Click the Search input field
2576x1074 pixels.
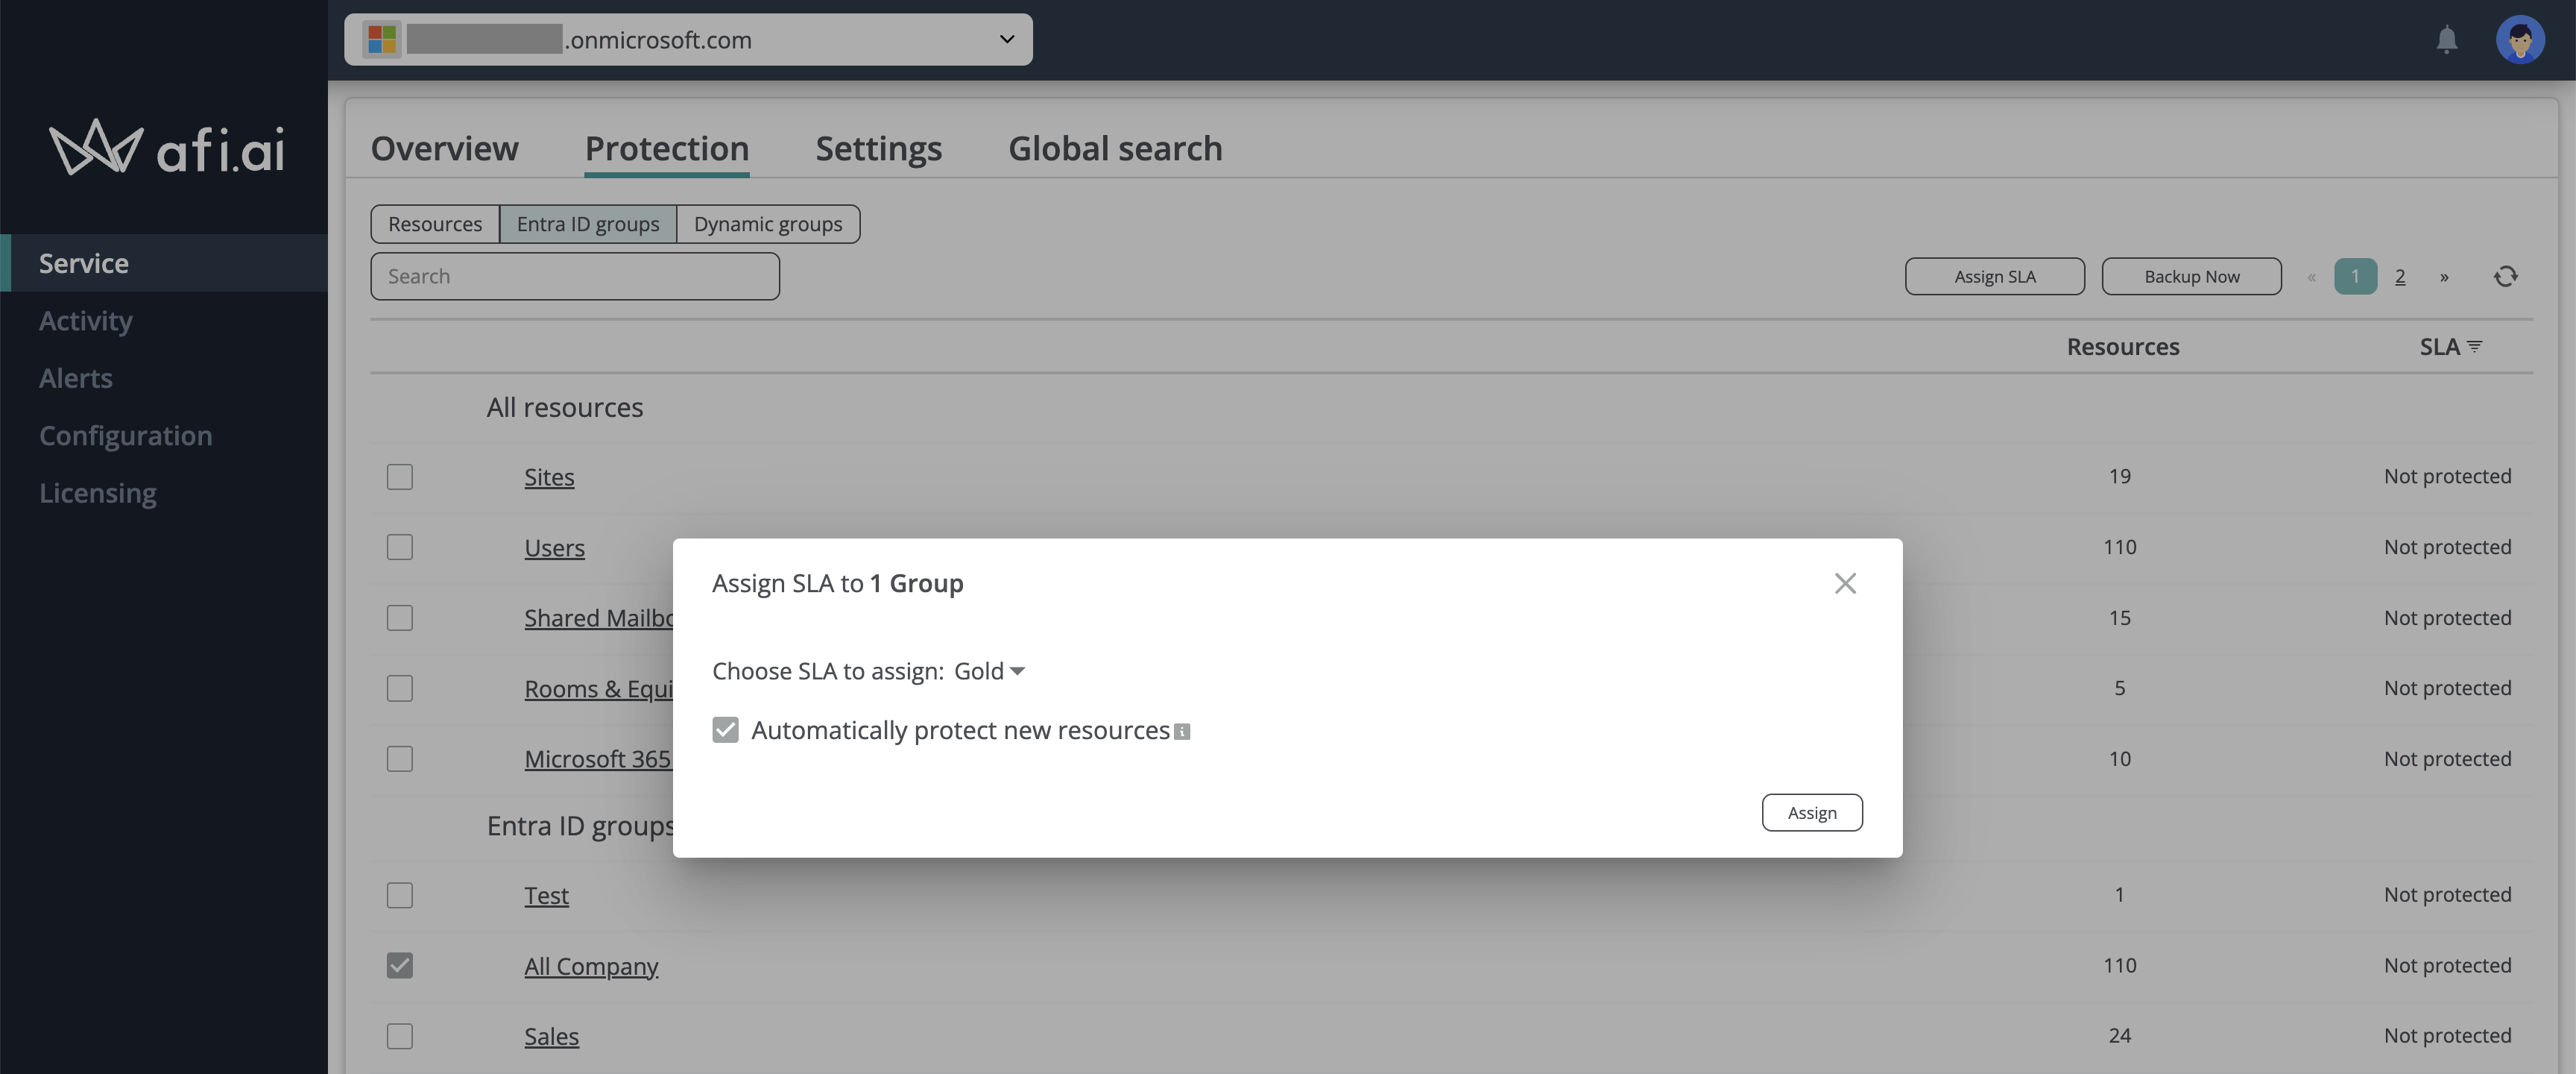tap(574, 276)
